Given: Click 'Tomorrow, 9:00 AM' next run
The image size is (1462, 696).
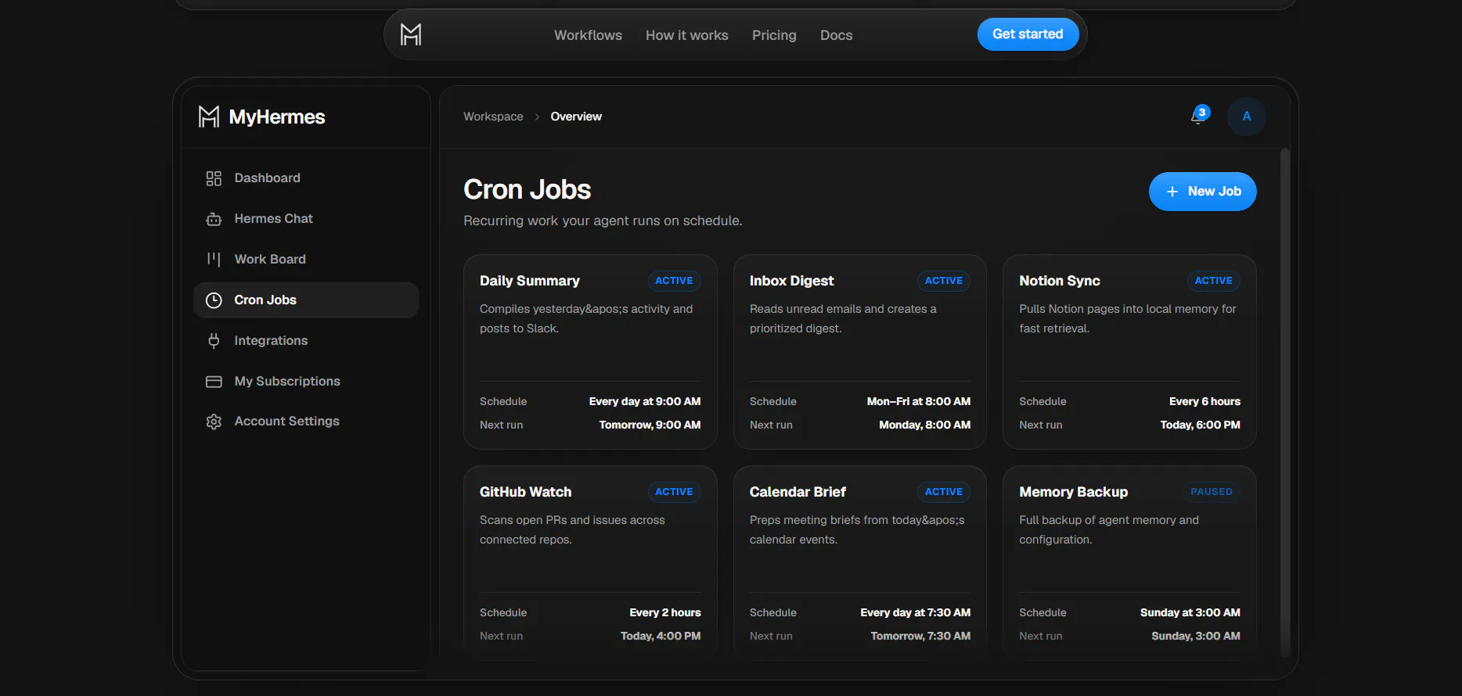Looking at the screenshot, I should (650, 425).
